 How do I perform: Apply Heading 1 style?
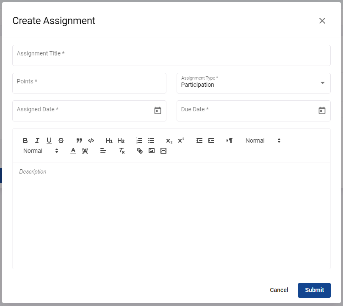coord(109,141)
